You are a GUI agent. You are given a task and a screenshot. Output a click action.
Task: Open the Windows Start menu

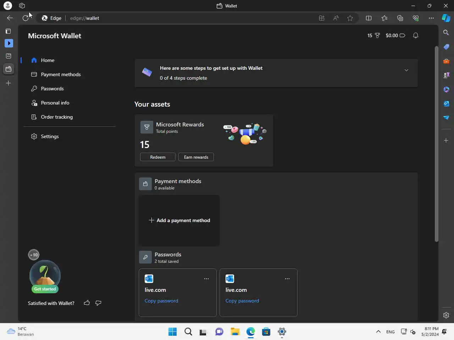coord(173,332)
